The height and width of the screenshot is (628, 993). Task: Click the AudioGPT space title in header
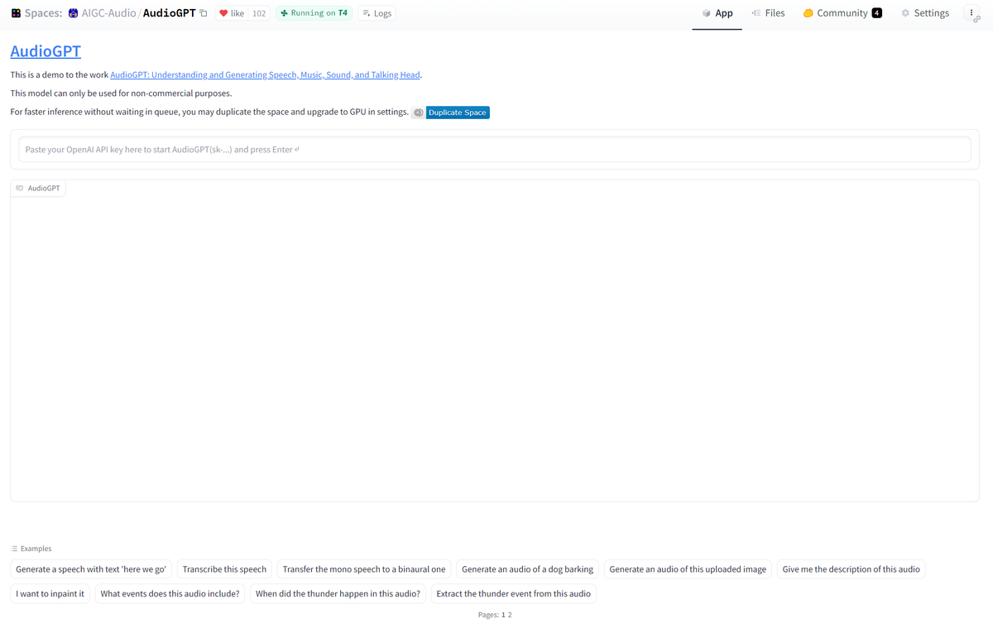[170, 13]
